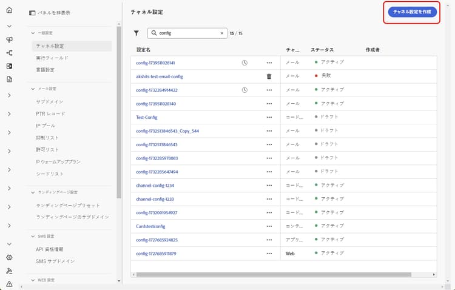Open more actions for config-1739511028140
The image size is (455, 290).
pyautogui.click(x=269, y=104)
